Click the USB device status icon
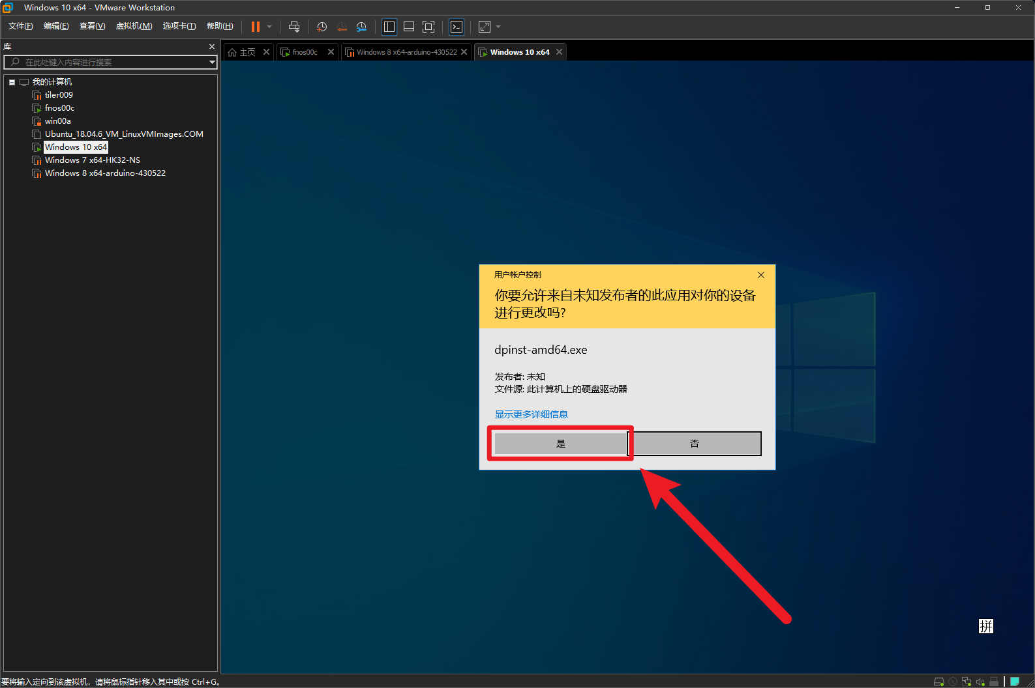Screen dimensions: 1035x688 [x=994, y=681]
